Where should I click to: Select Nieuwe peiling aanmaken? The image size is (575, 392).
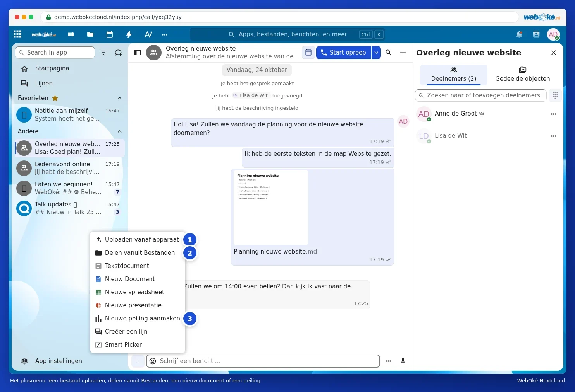[138, 319]
